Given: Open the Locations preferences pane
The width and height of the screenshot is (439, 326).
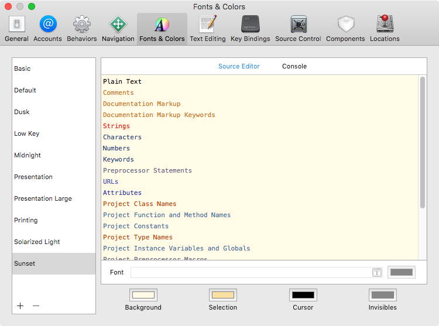Looking at the screenshot, I should click(x=385, y=29).
